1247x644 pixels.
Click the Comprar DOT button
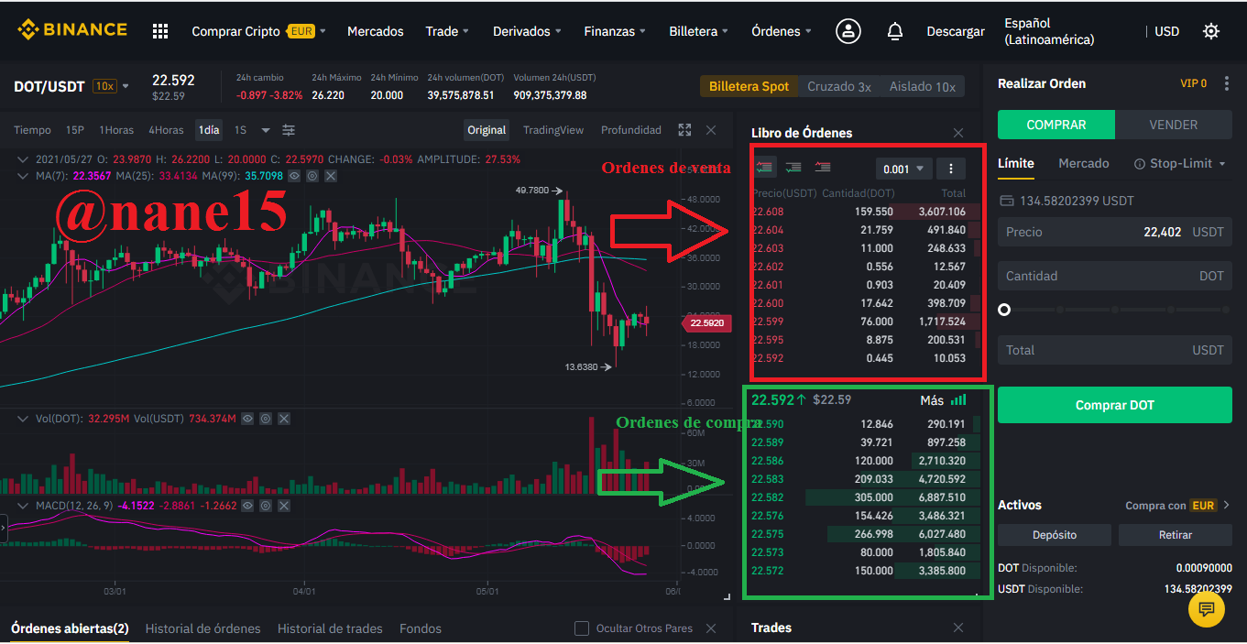tap(1115, 405)
